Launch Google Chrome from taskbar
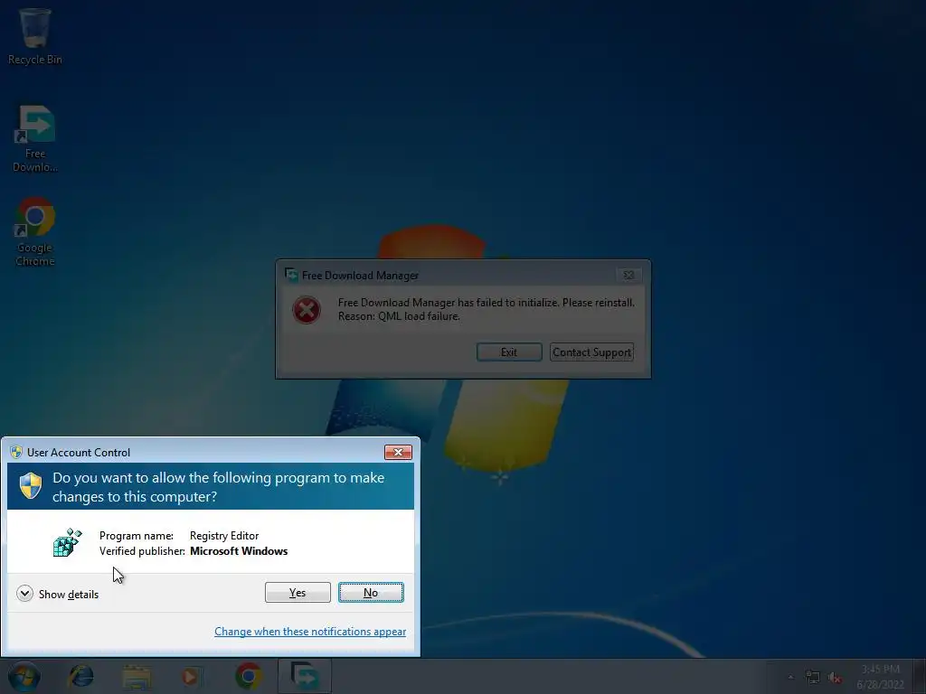The image size is (926, 694). point(249,676)
